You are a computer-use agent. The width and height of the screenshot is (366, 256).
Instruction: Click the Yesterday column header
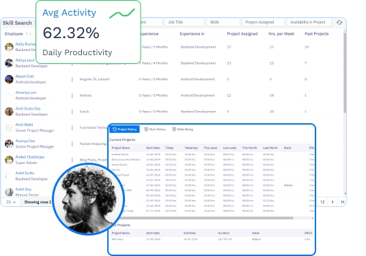point(191,148)
